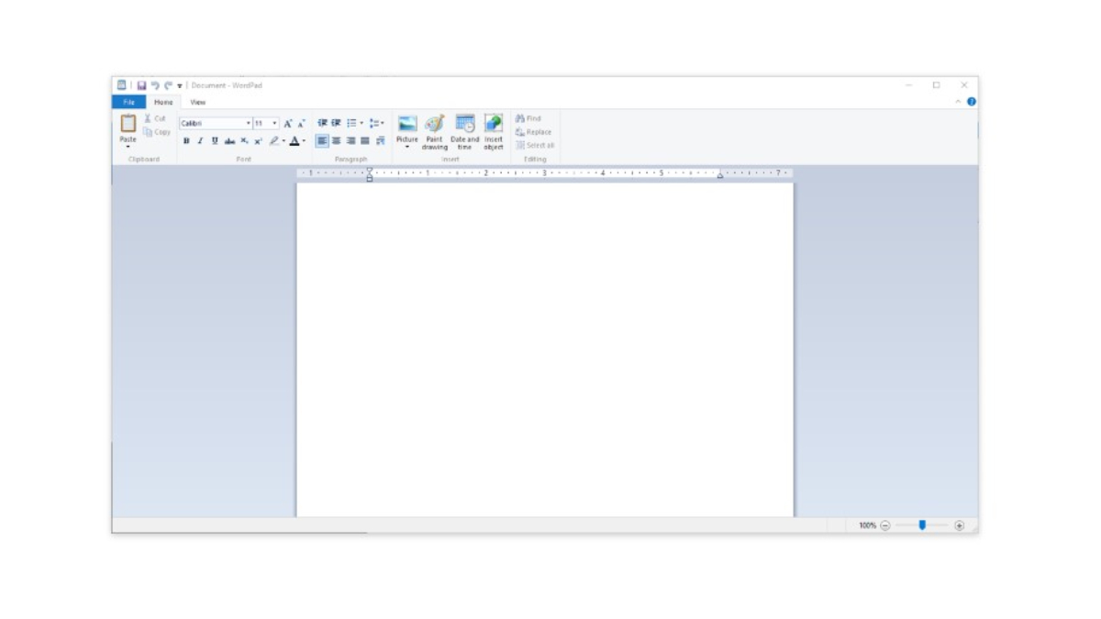Click the zoom in button on status bar
1101x619 pixels.
click(959, 525)
